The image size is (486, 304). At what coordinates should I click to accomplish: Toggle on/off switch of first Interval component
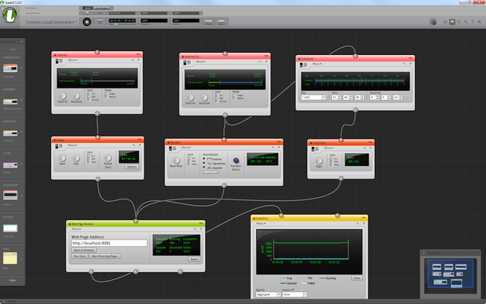point(57,61)
